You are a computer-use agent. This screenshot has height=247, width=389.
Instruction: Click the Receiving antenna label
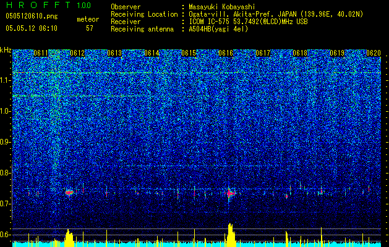[142, 29]
